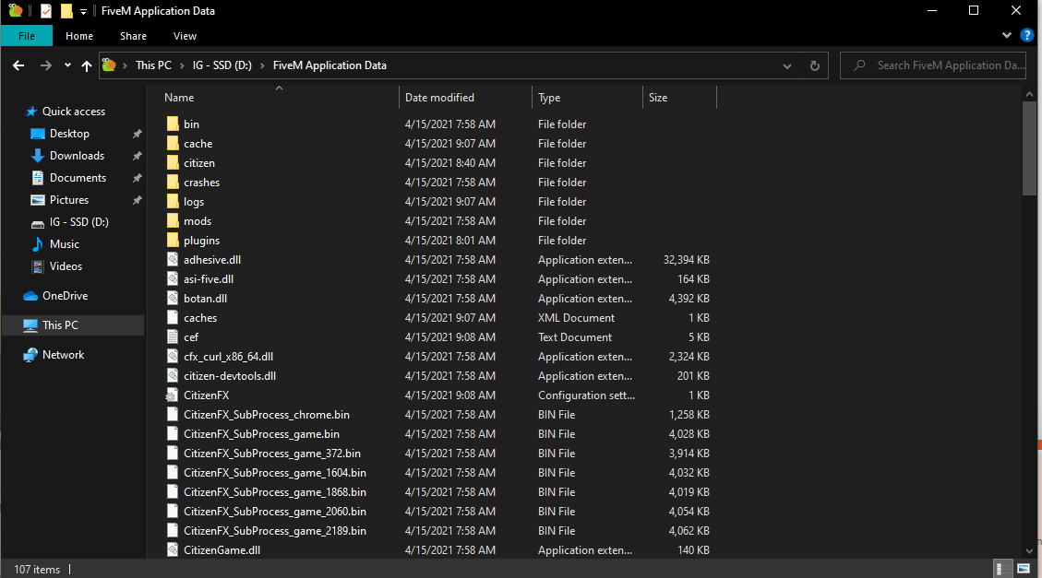
Task: Go up one folder level
Action: (x=87, y=65)
